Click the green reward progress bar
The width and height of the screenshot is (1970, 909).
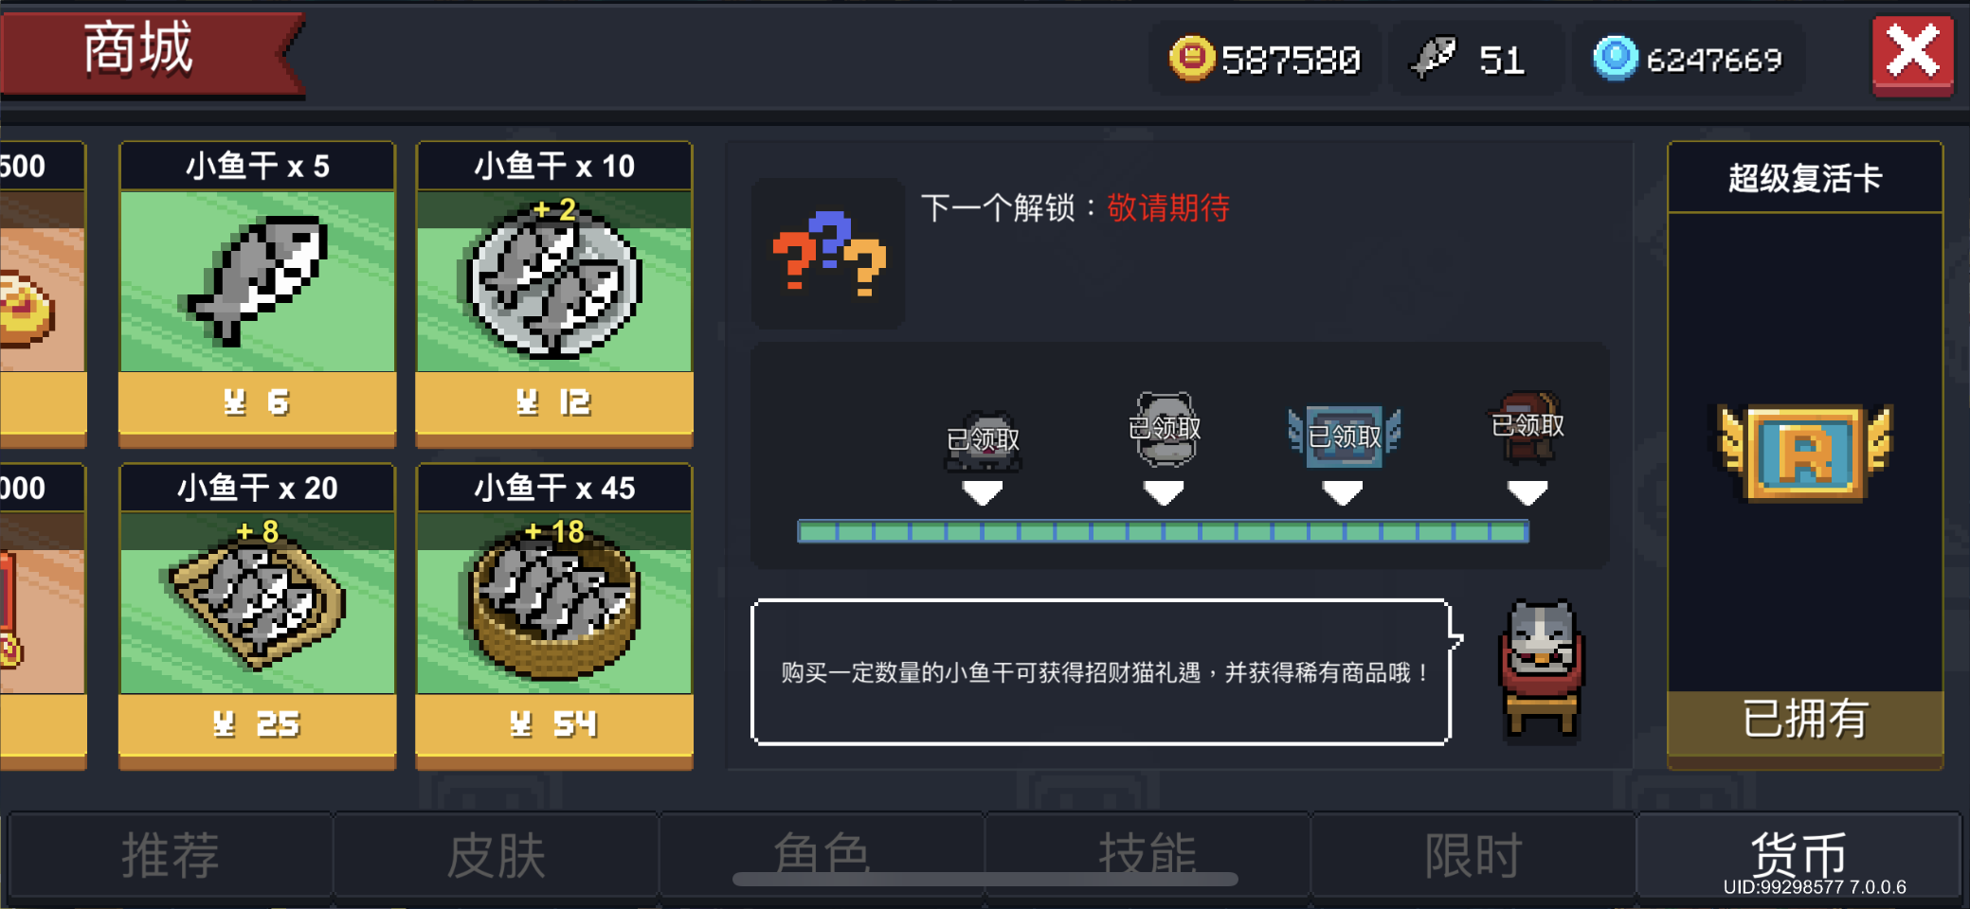point(1163,531)
